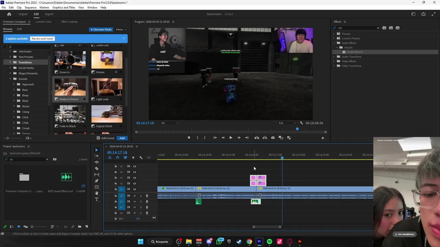Expand the Video Effects folder

pos(334,61)
